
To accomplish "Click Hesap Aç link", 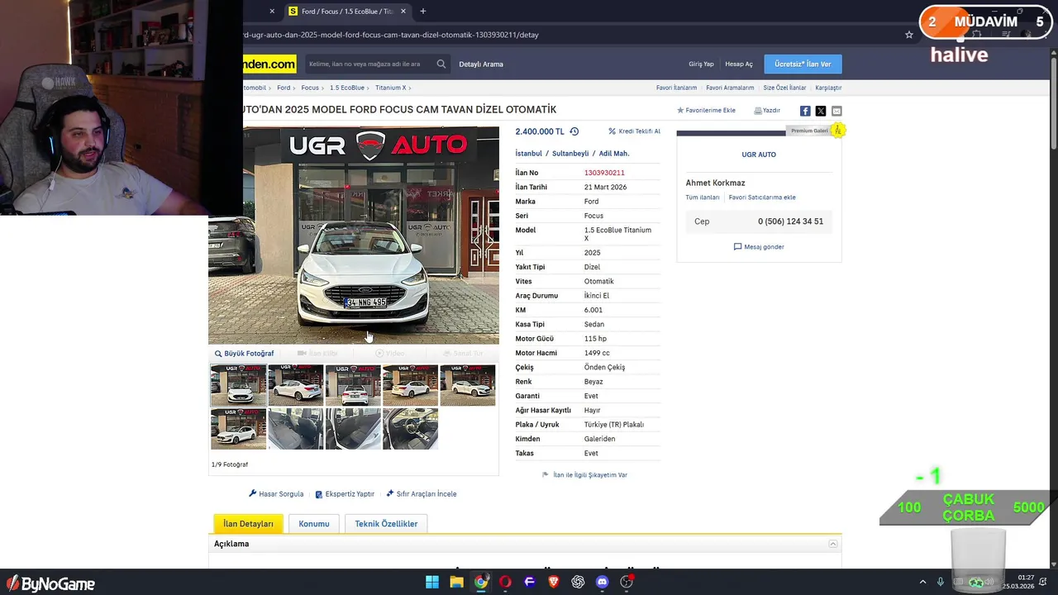I will (x=739, y=64).
